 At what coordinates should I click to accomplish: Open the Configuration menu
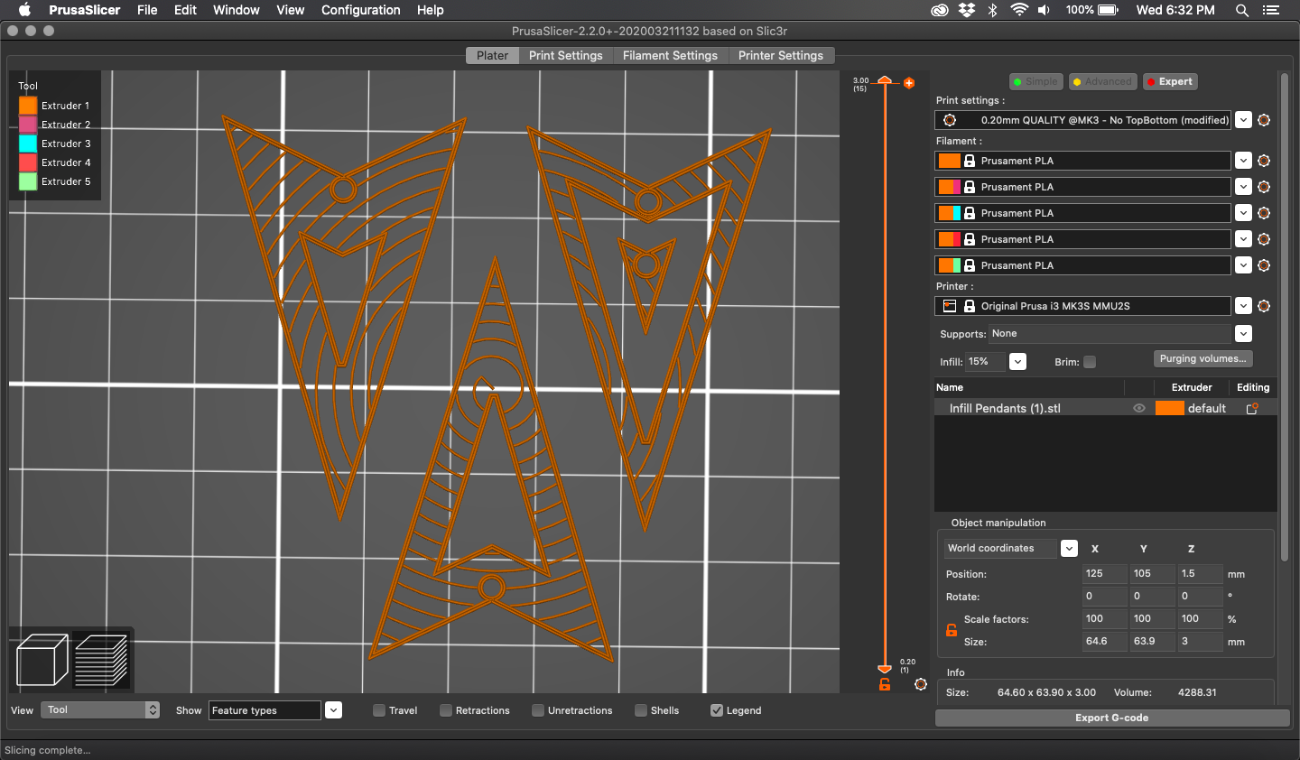pos(360,10)
